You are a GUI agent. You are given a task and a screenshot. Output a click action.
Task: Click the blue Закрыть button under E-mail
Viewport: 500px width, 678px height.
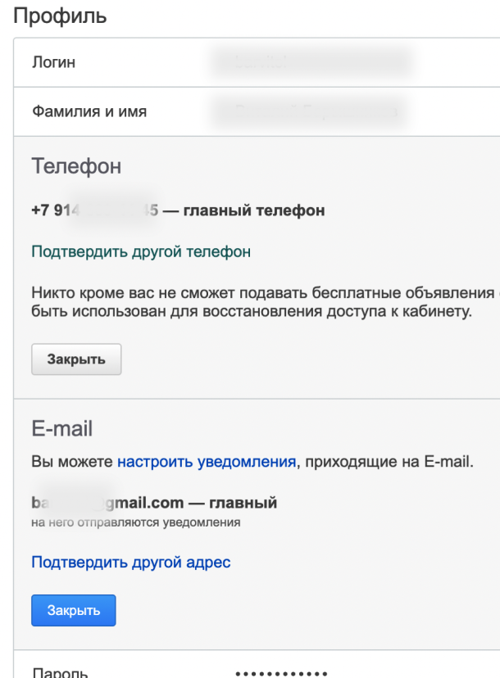[x=74, y=610]
